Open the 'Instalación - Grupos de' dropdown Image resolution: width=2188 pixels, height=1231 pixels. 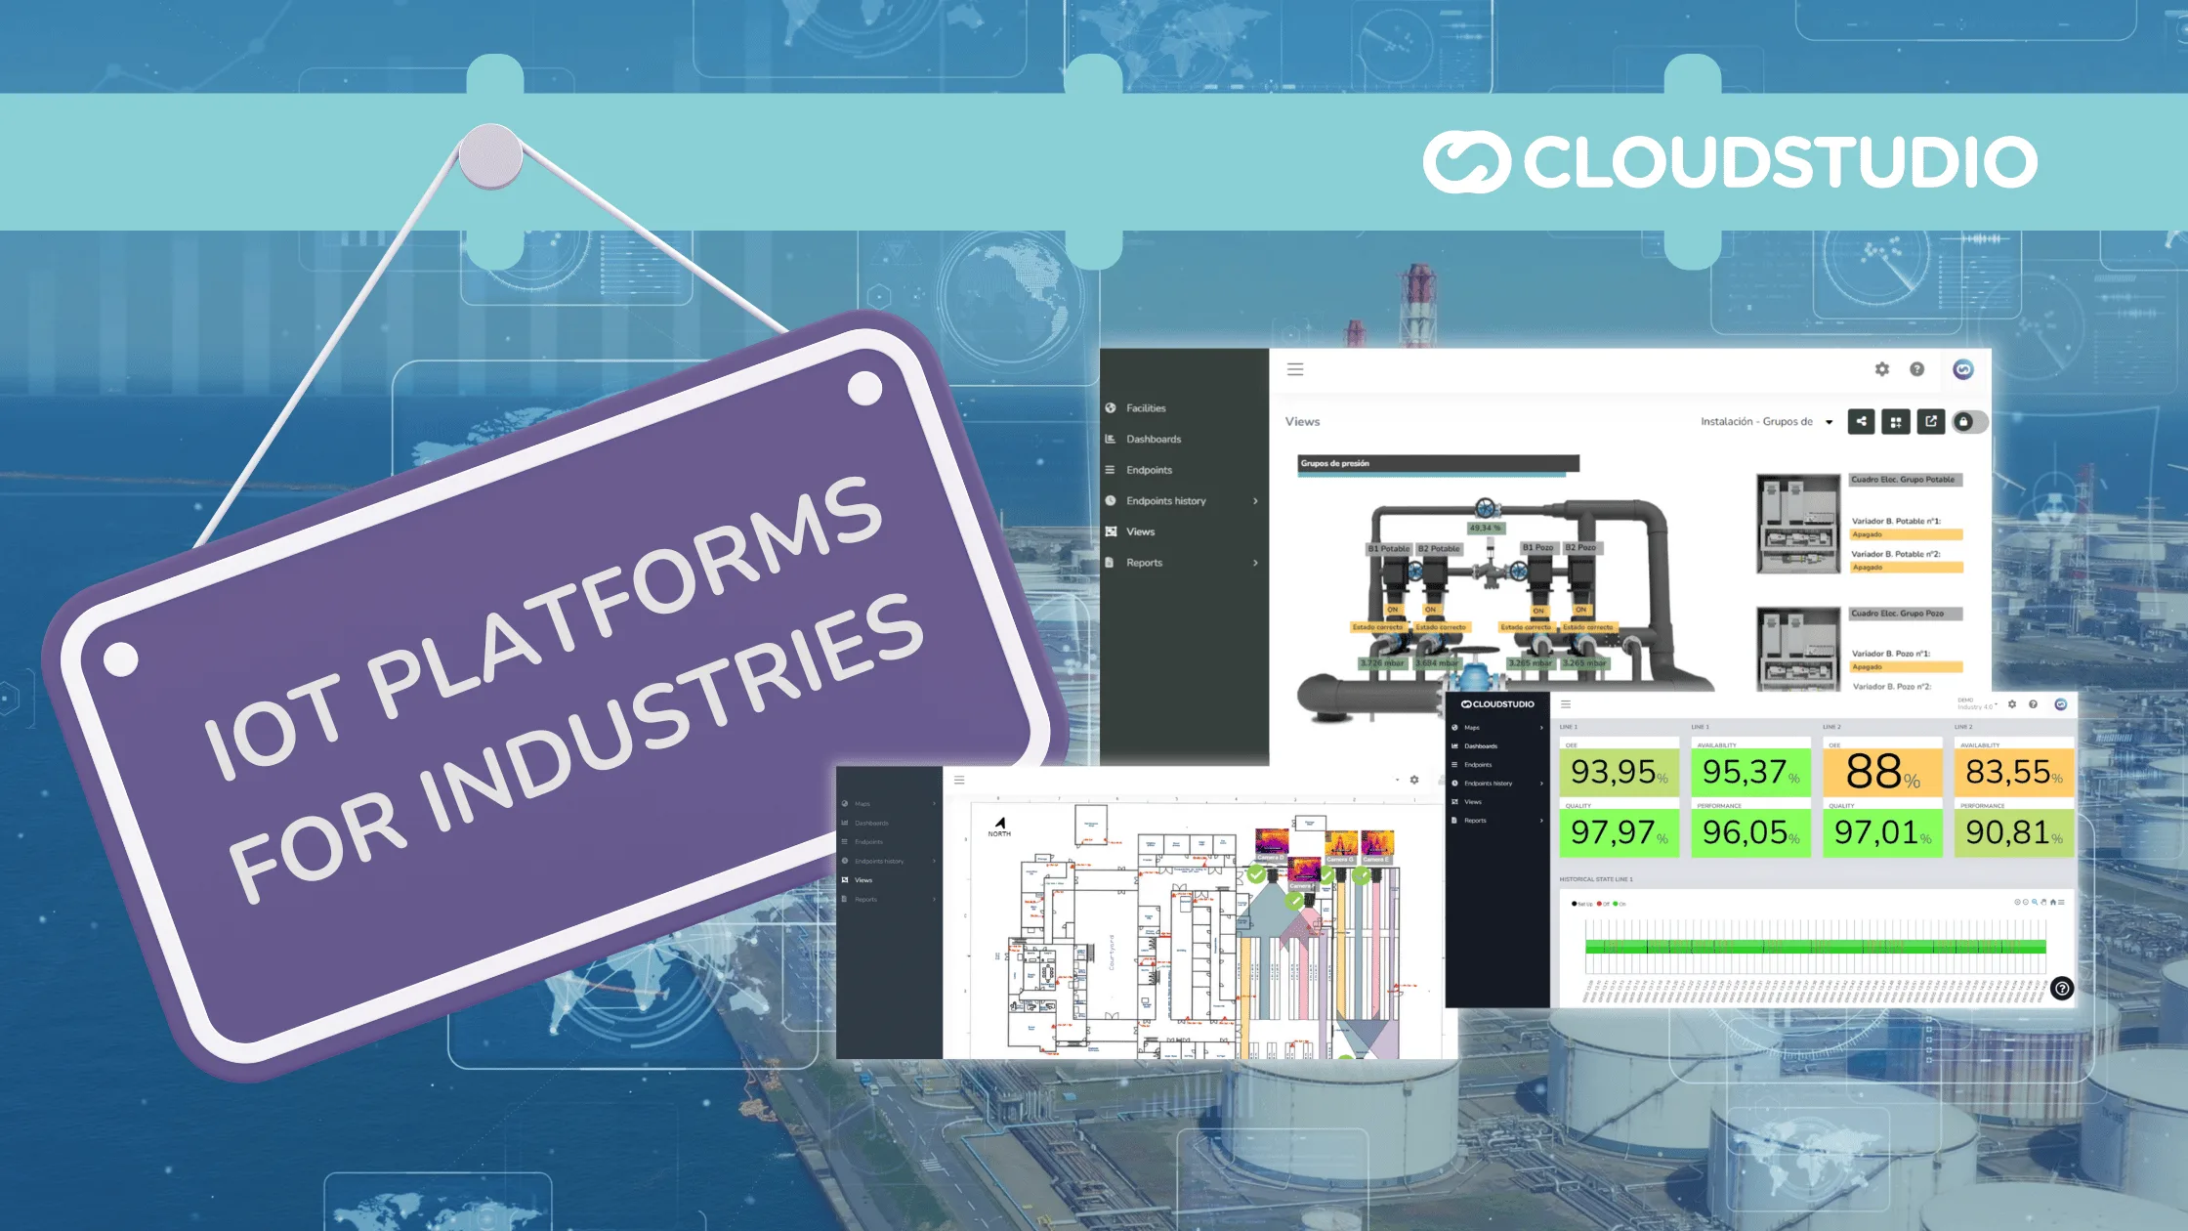click(1766, 422)
